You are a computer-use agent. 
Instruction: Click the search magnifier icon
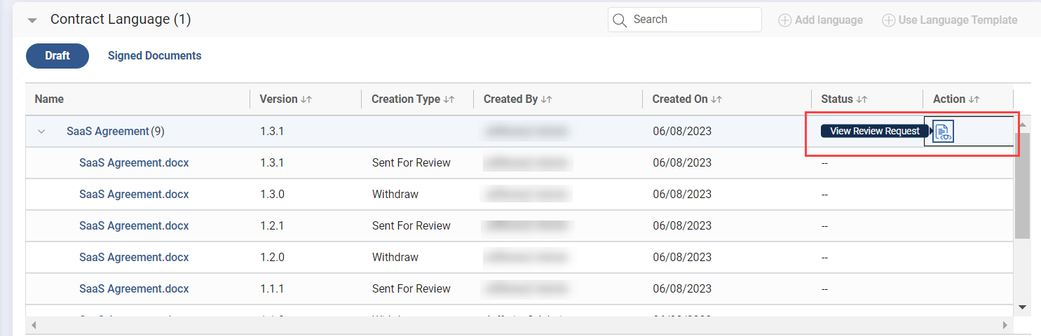point(619,20)
